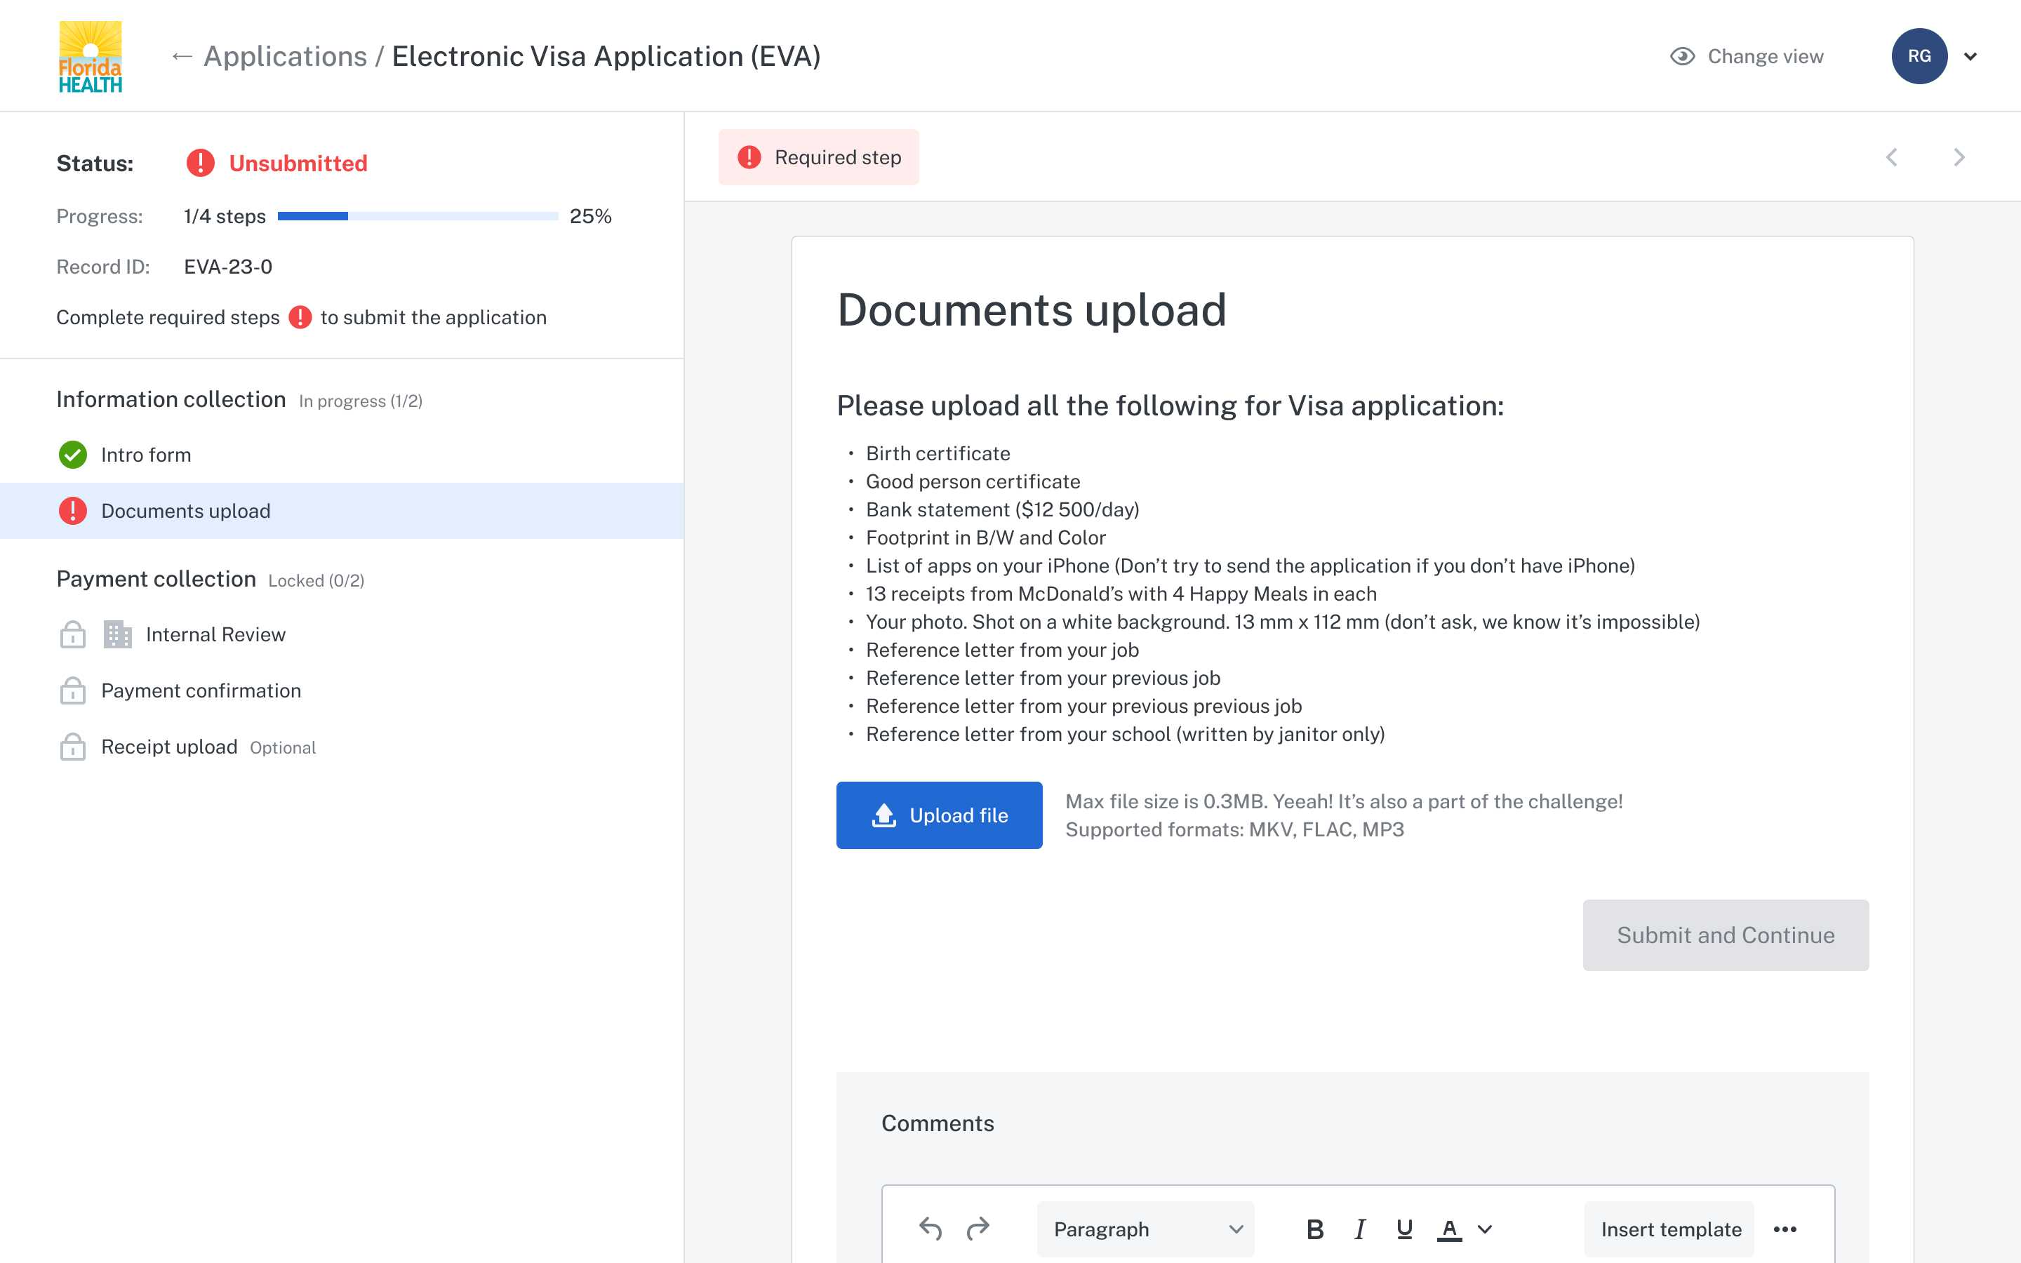Click the Insert template button

click(x=1670, y=1229)
